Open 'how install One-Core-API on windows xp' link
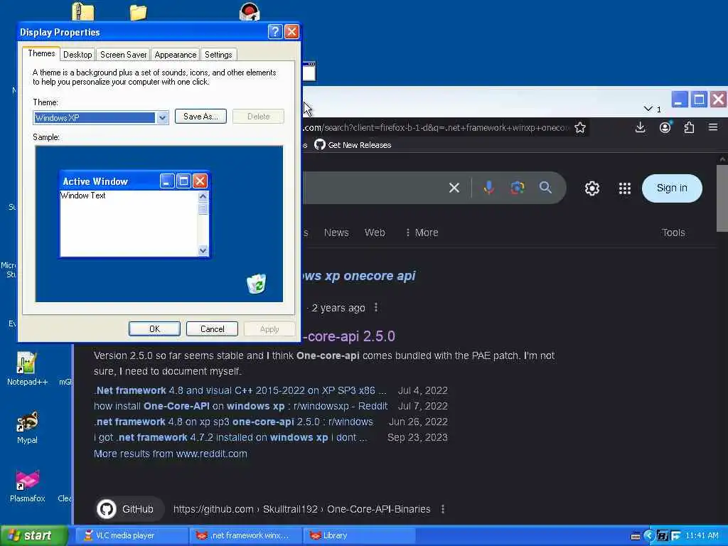 (240, 406)
